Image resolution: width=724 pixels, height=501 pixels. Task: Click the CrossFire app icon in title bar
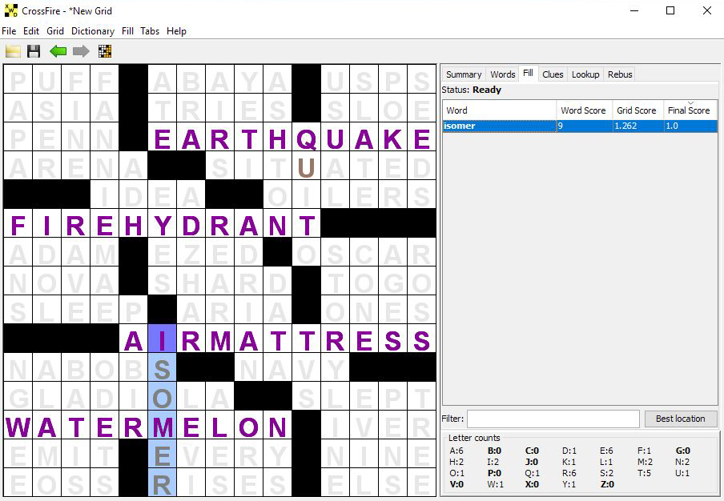point(11,11)
